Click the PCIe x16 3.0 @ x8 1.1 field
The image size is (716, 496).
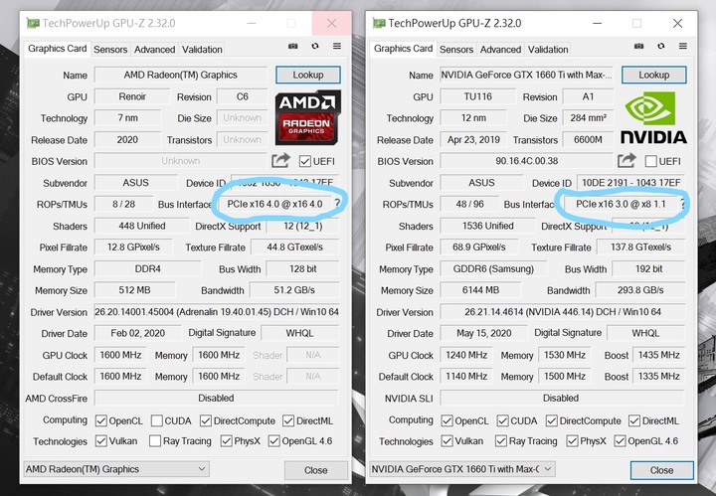point(621,204)
